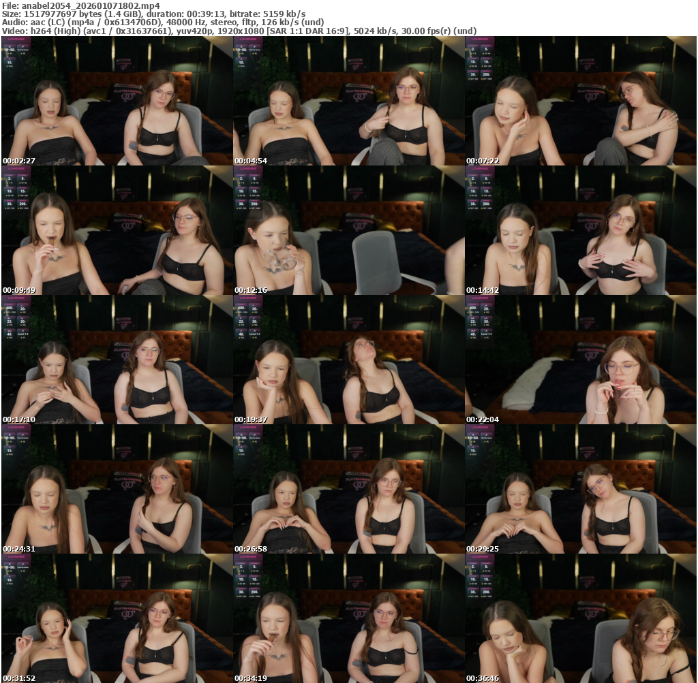Open the thumbnail at 00:17:10
Screen dimensions: 698x683
tap(117, 360)
